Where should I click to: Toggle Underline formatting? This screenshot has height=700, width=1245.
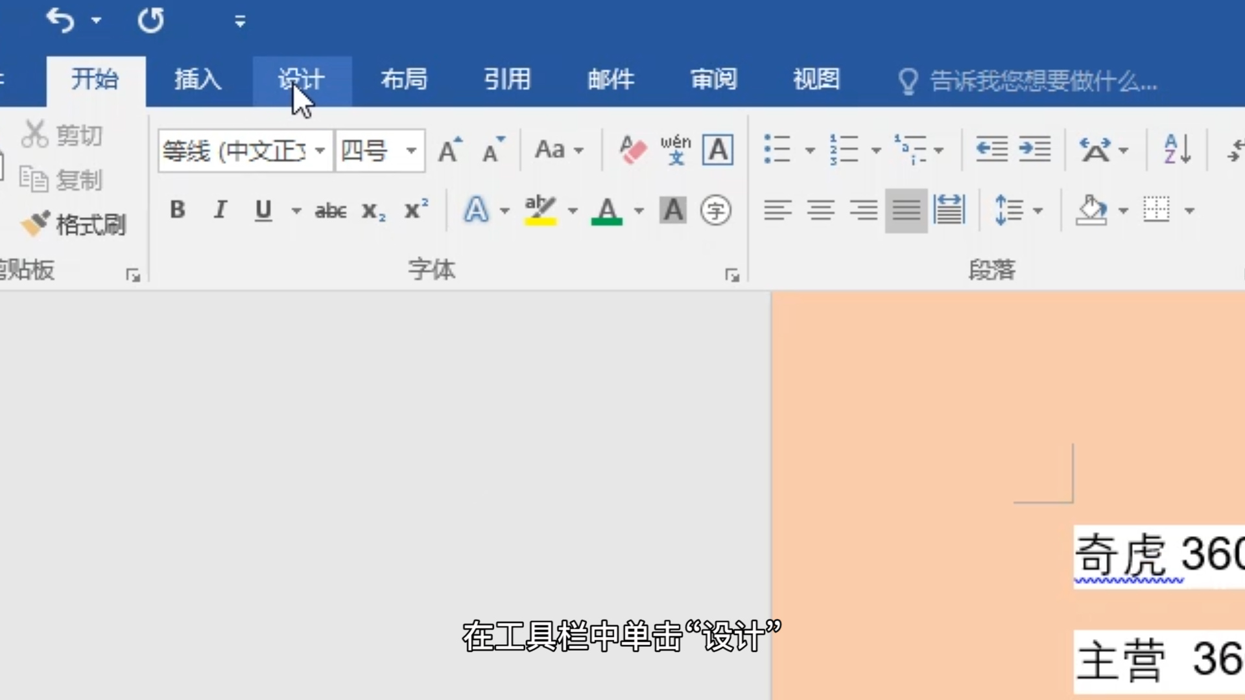(x=263, y=210)
